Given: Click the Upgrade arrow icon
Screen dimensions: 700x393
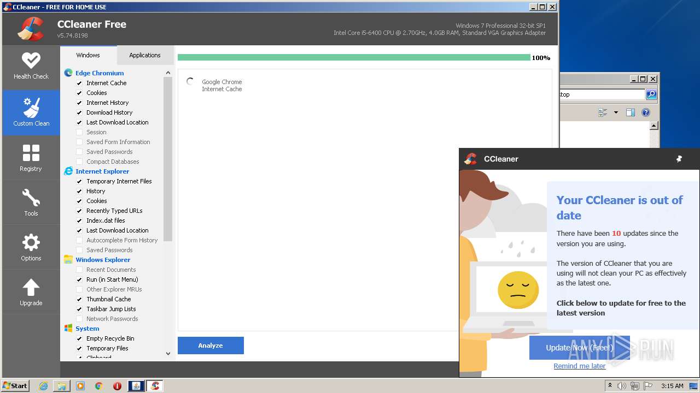Looking at the screenshot, I should point(31,288).
